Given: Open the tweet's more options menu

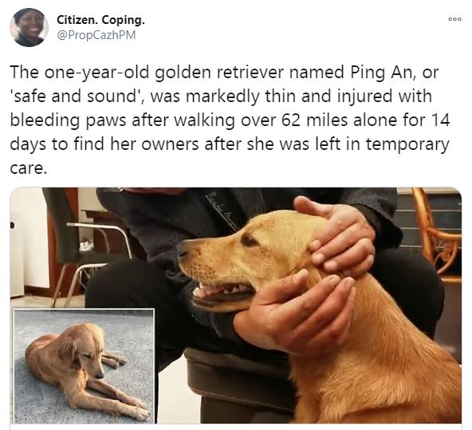Looking at the screenshot, I should tap(454, 19).
